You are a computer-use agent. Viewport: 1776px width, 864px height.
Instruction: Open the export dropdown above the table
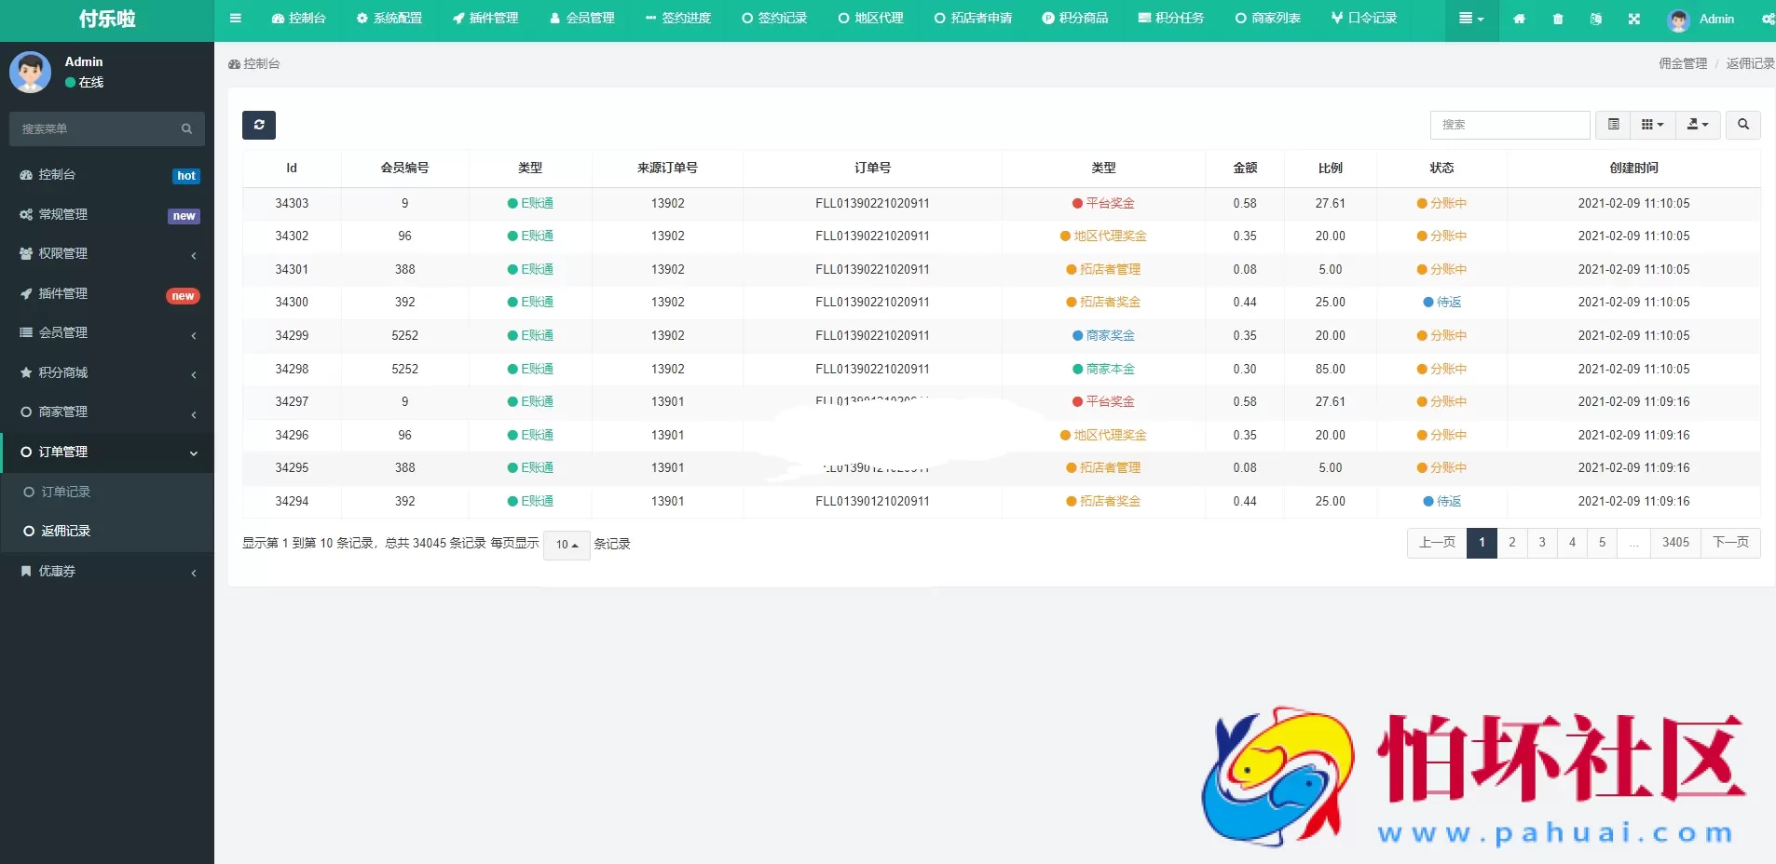click(x=1698, y=125)
